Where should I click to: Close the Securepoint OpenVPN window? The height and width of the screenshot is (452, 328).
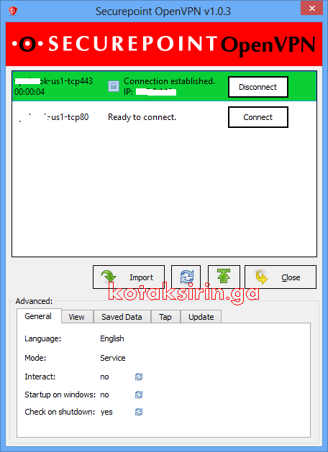click(311, 8)
